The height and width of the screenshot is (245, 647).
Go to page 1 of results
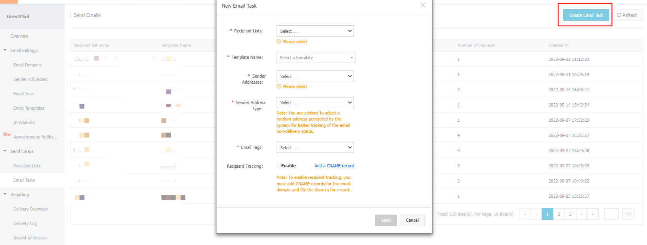tap(547, 214)
